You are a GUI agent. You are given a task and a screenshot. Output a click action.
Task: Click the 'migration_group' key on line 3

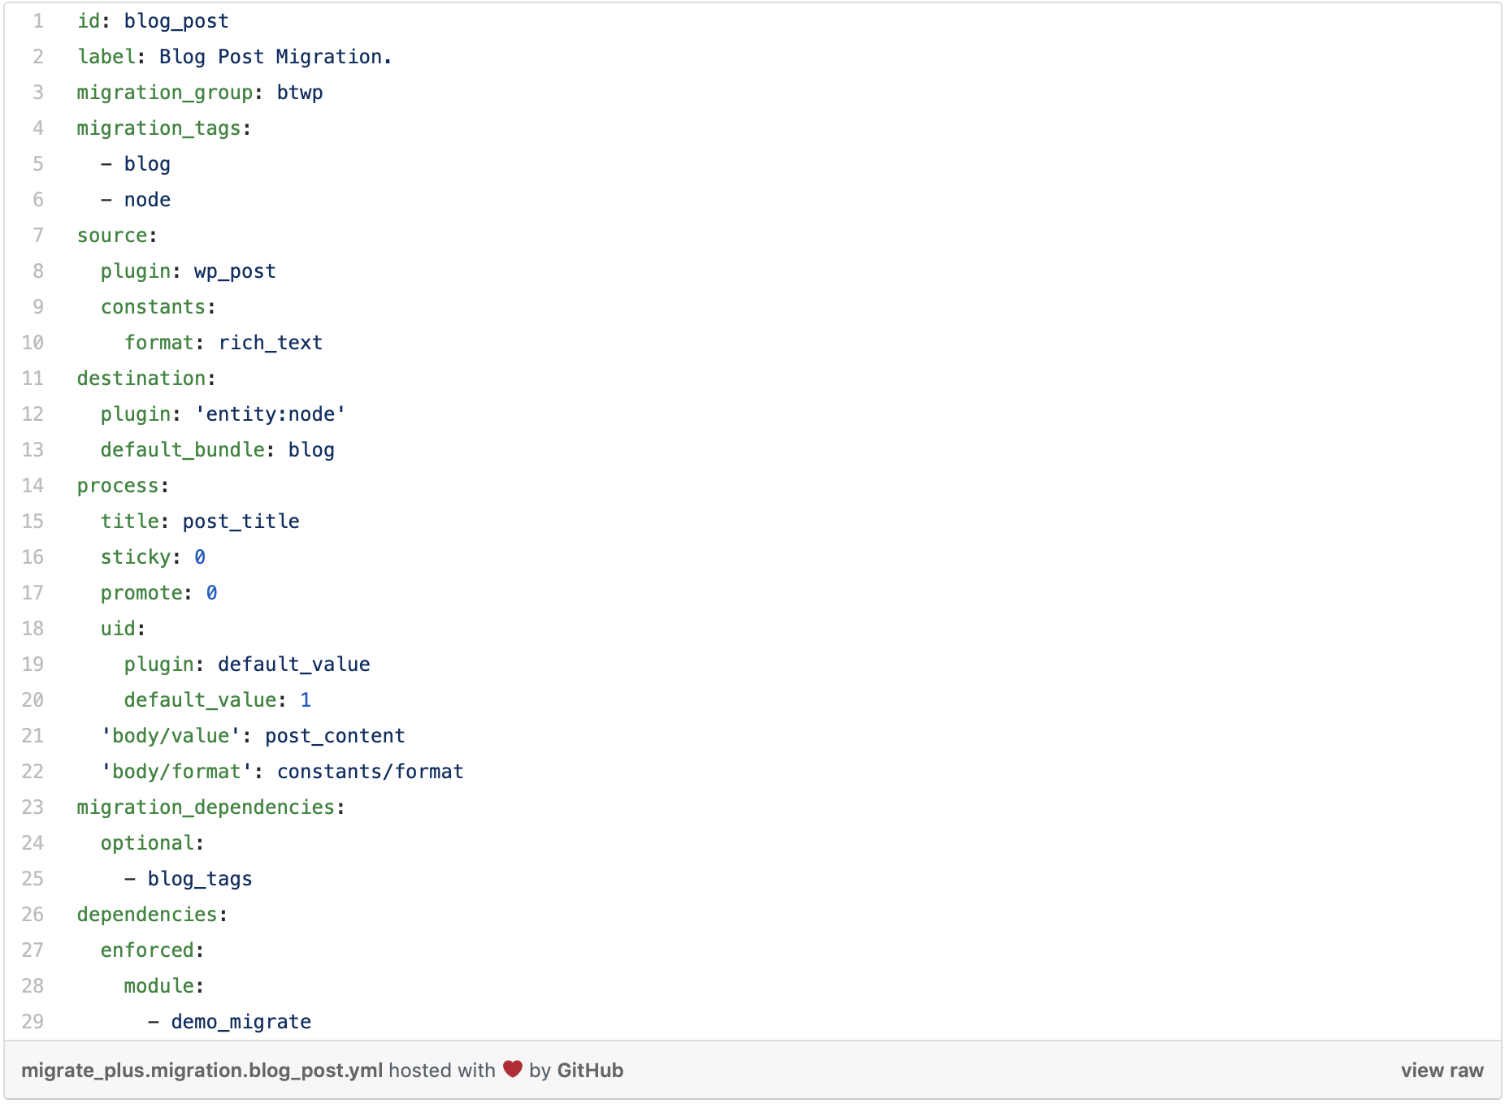(164, 93)
